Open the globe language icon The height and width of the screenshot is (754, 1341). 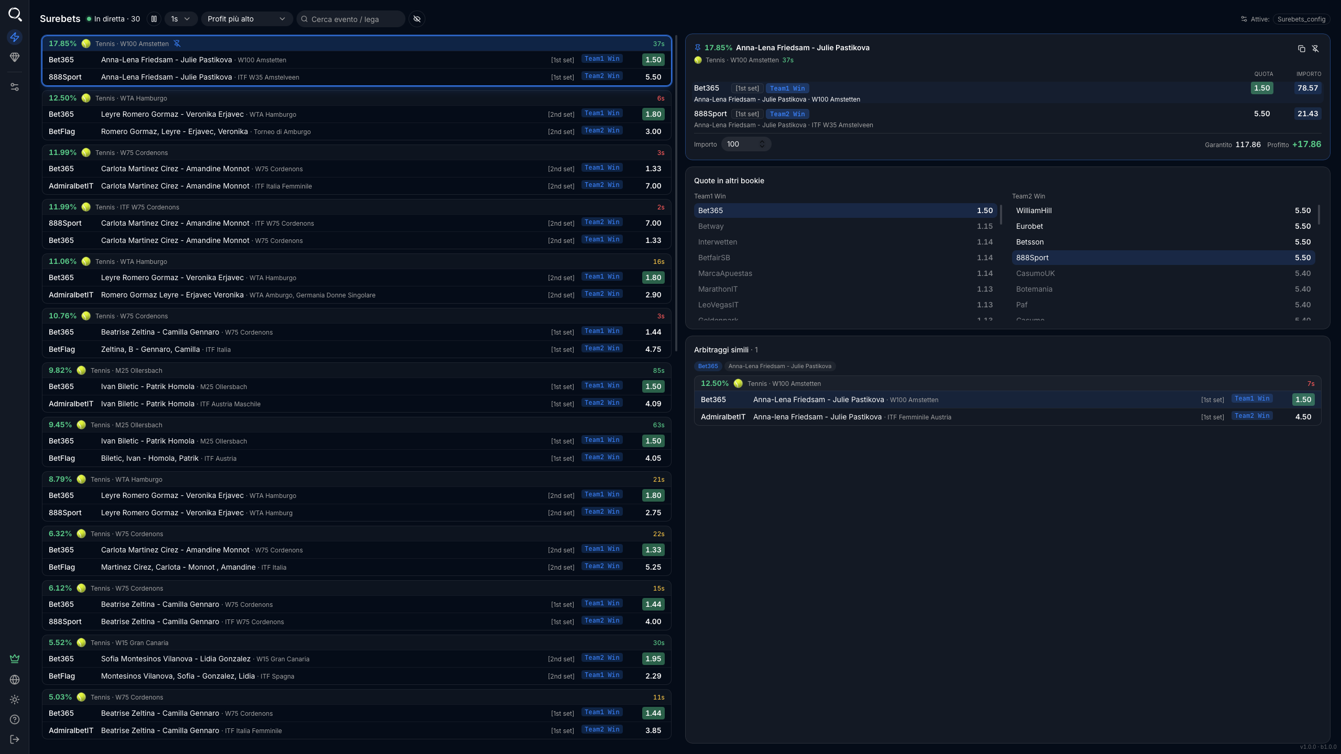pos(15,680)
